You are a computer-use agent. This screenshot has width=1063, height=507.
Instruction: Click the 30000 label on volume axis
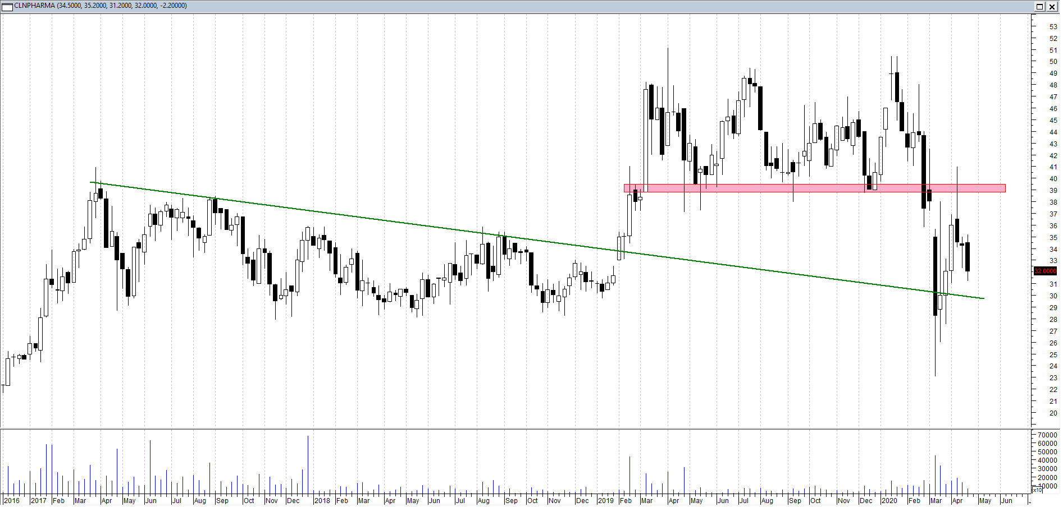1047,469
